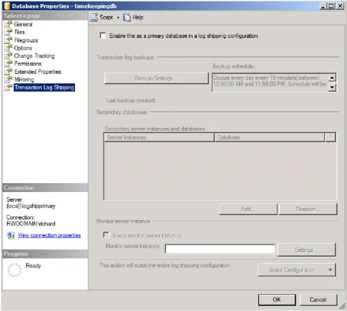Click the Last backup created label

click(131, 100)
